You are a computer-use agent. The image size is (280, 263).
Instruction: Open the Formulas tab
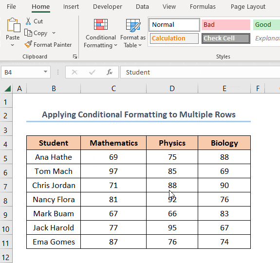203,7
